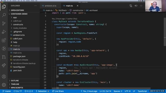Close the main.ts editor tab

78,6
